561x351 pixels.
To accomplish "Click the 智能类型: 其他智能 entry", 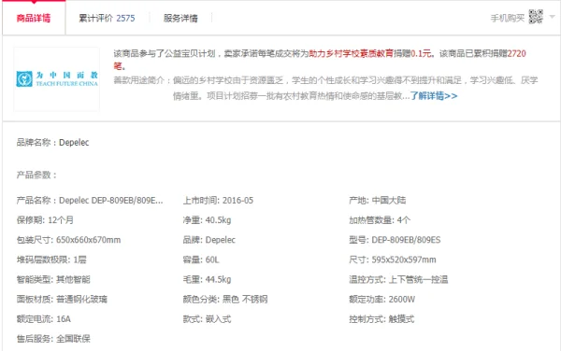I will (53, 279).
